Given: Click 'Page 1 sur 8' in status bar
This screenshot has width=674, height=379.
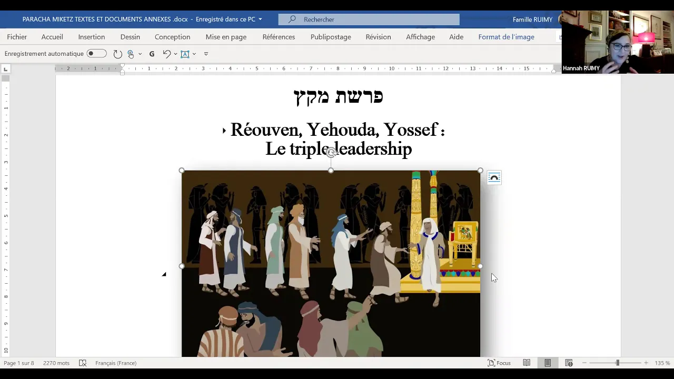Looking at the screenshot, I should coord(19,363).
